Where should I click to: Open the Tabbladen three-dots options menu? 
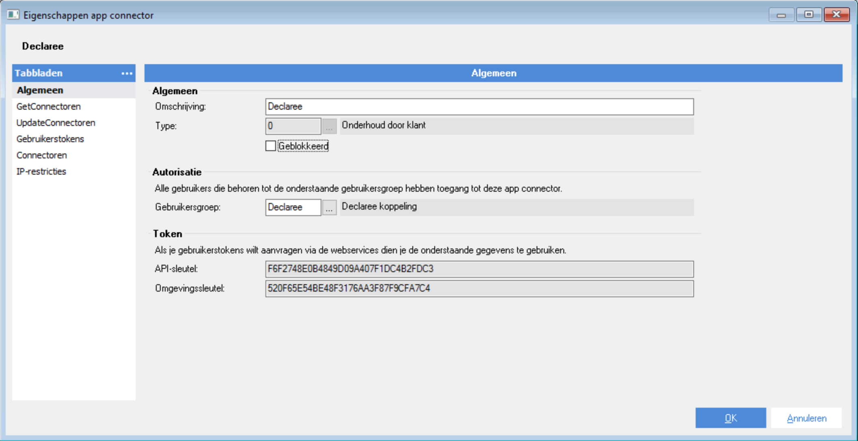point(127,73)
